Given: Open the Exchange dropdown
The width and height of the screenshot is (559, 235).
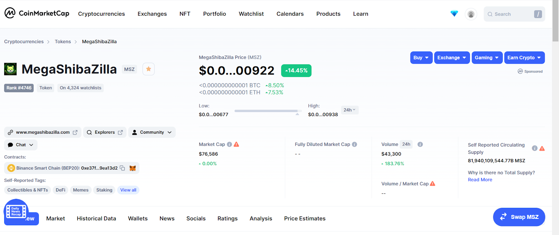Looking at the screenshot, I should [x=452, y=58].
